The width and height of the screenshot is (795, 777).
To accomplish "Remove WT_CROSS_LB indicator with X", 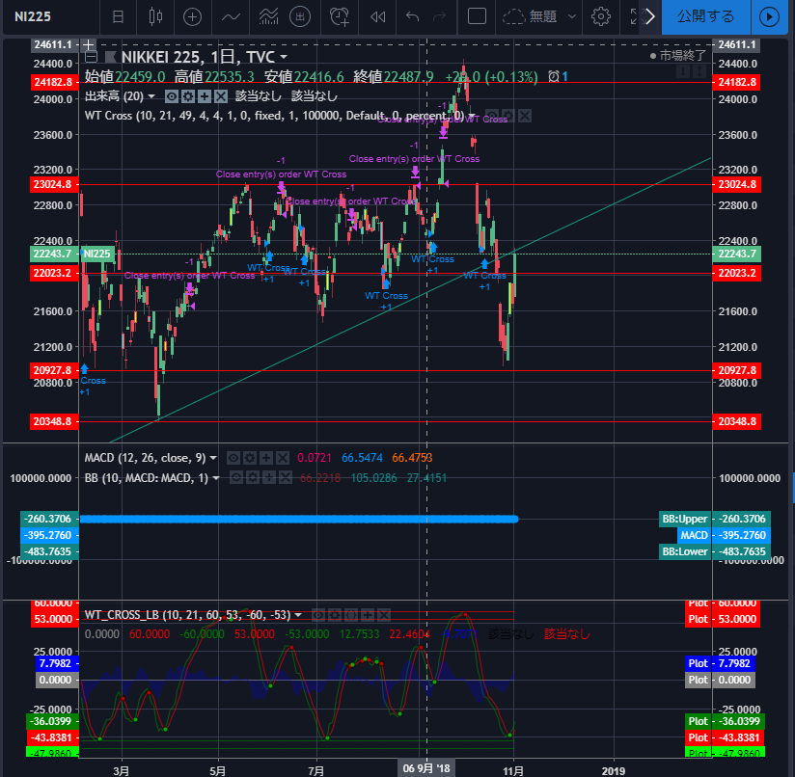I will (x=384, y=615).
